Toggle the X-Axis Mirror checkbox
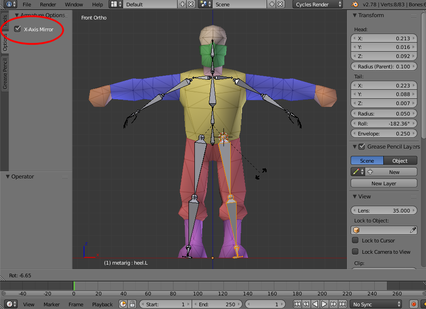 (17, 29)
